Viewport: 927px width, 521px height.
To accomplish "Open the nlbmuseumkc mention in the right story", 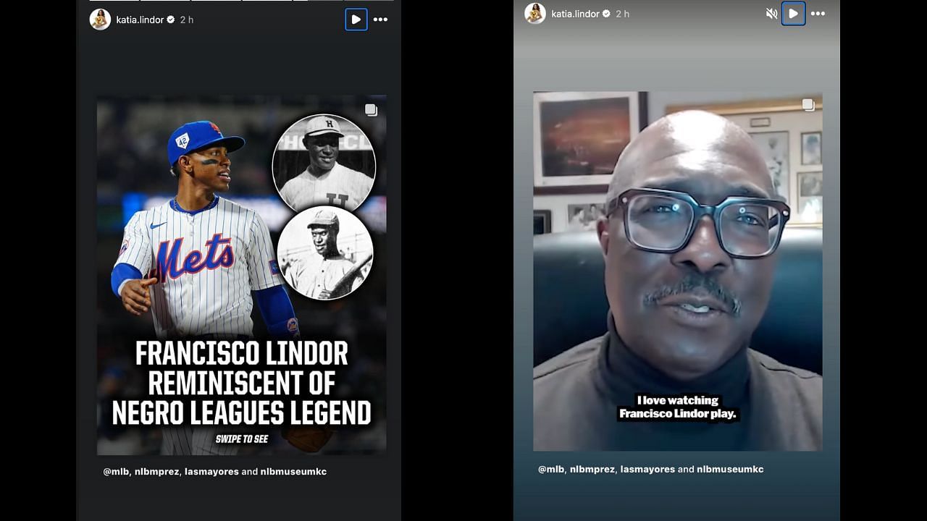I will 730,470.
